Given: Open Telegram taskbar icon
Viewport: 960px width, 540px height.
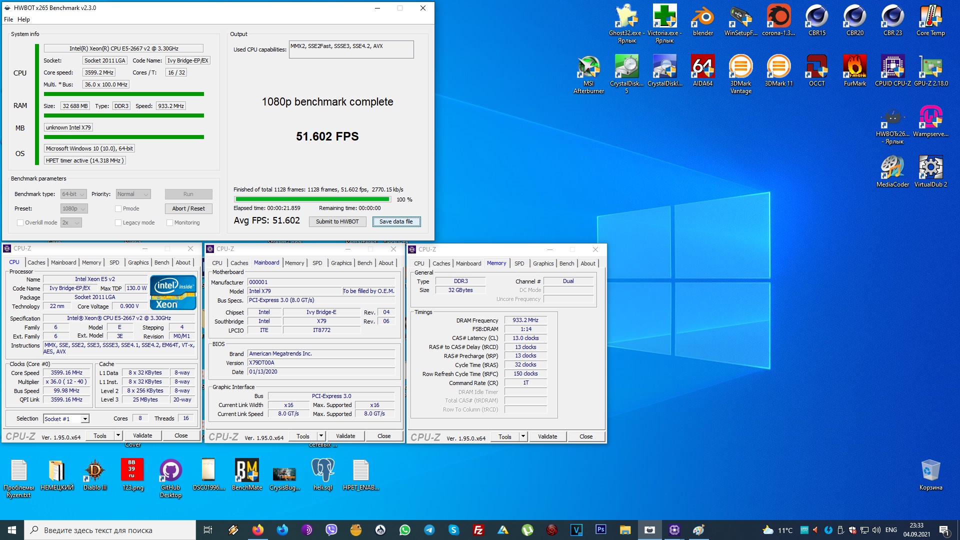Looking at the screenshot, I should [429, 529].
